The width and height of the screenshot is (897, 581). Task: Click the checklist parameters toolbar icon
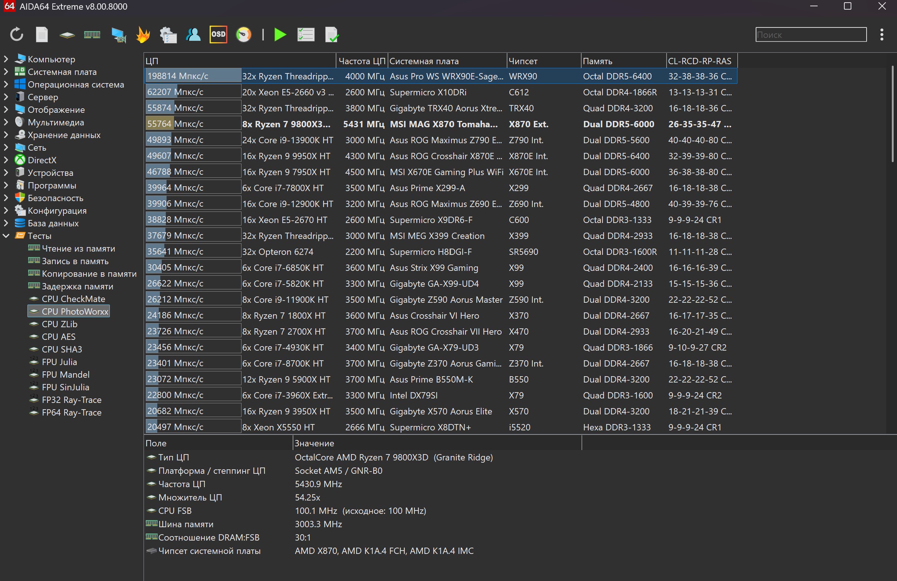306,35
